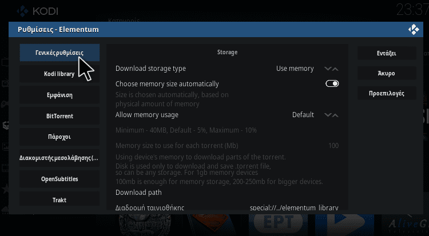Confirm settings with Εντάξει button
The height and width of the screenshot is (236, 429).
[x=387, y=53]
